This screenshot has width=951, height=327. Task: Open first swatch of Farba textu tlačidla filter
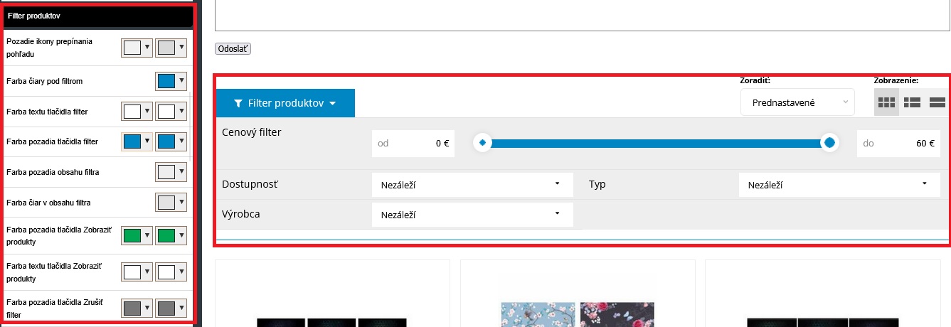[x=137, y=112]
